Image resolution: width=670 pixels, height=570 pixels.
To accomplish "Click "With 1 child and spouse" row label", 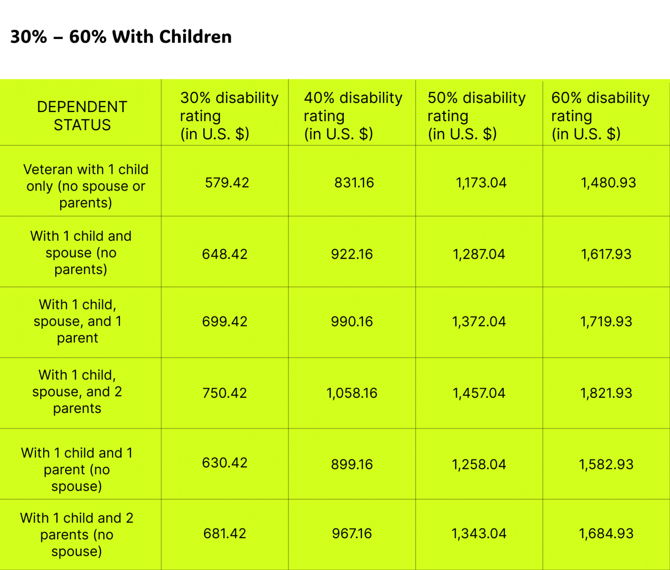I will pos(81,253).
